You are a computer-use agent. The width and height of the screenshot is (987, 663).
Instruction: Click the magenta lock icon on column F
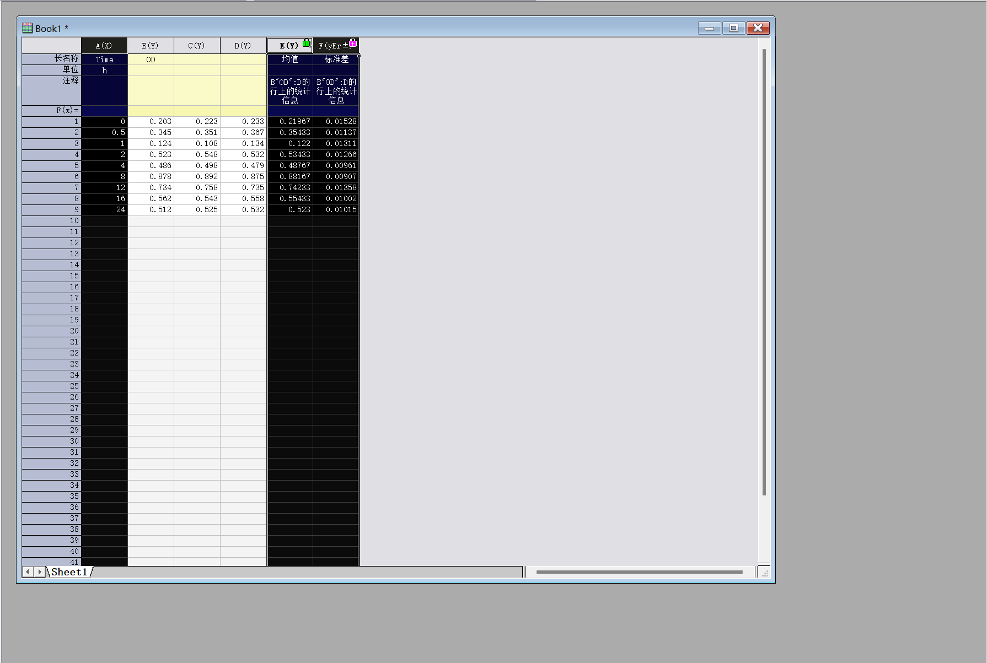point(353,42)
